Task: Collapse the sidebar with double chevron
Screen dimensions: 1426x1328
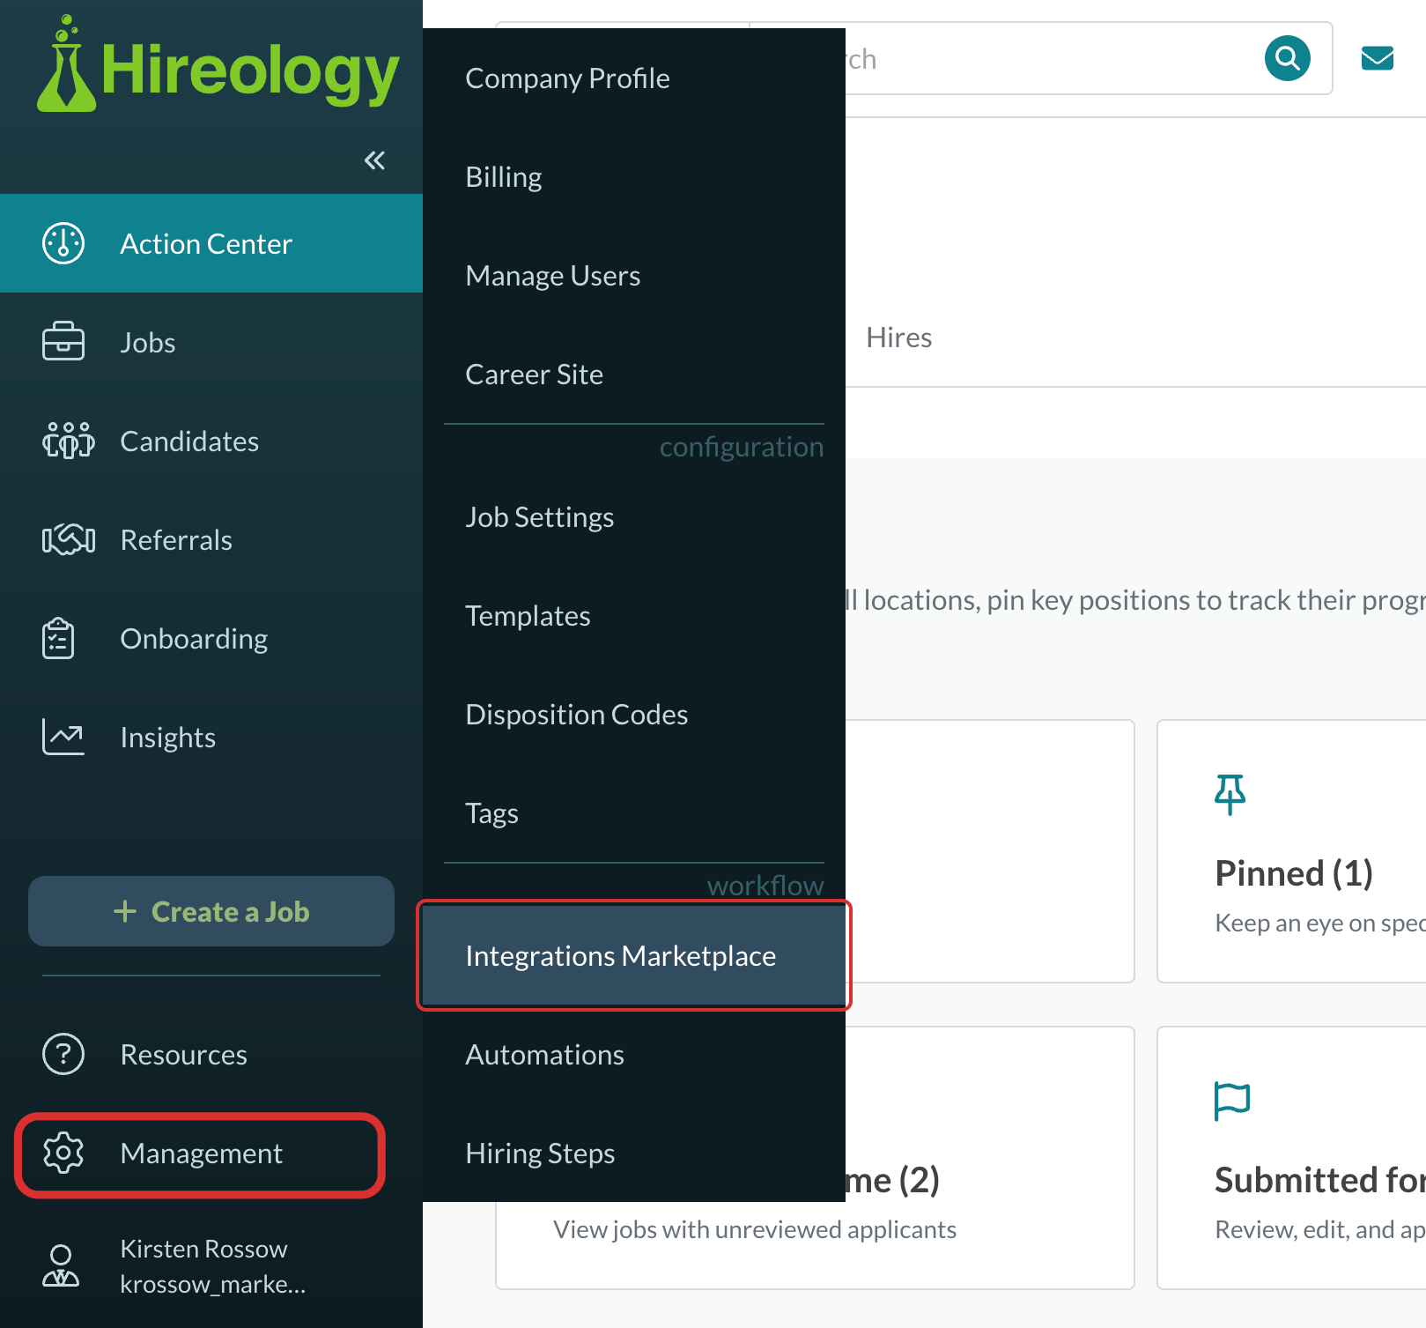Action: coord(374,160)
